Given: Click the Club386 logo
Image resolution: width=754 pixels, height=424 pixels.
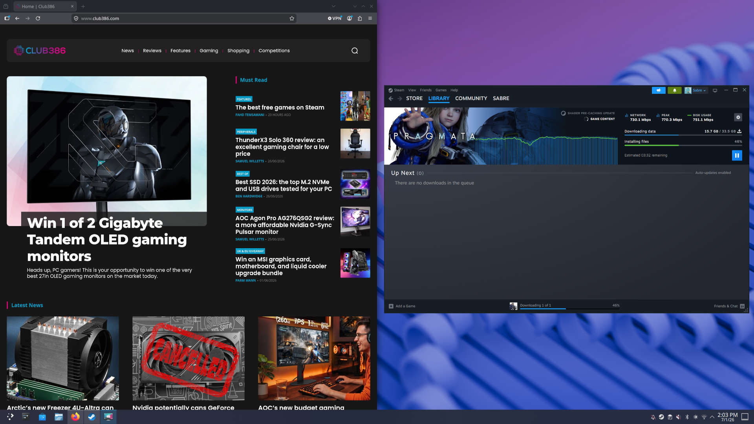Looking at the screenshot, I should click(x=40, y=51).
